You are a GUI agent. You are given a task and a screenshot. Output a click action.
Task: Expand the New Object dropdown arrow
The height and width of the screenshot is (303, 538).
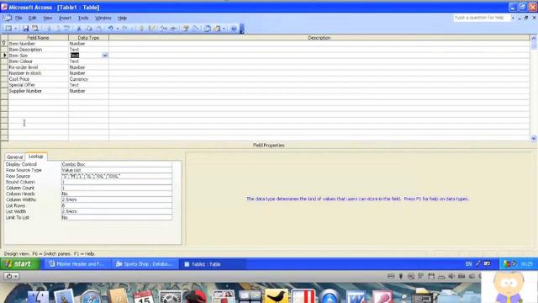(224, 29)
